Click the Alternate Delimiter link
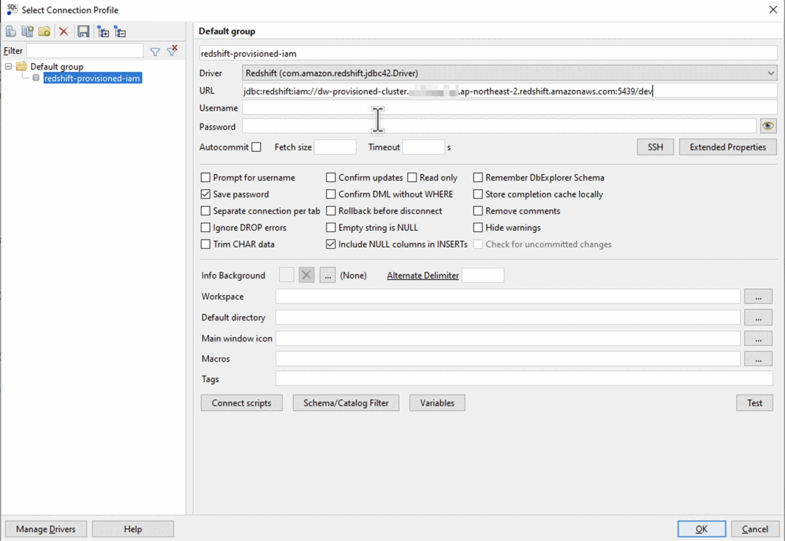The image size is (785, 541). tap(423, 275)
